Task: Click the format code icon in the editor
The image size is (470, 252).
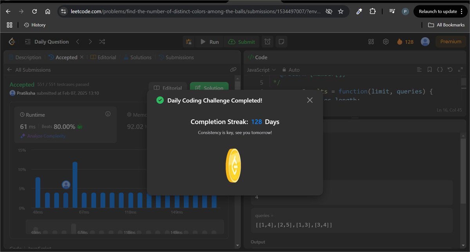Action: pos(419,70)
